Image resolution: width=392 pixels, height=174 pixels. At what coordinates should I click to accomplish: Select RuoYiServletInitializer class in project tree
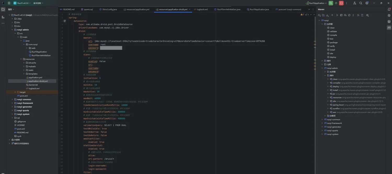tap(40, 55)
